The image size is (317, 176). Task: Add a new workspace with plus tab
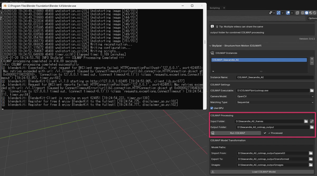pyautogui.click(x=224, y=8)
